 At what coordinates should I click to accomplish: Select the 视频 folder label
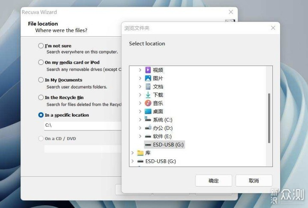(158, 70)
